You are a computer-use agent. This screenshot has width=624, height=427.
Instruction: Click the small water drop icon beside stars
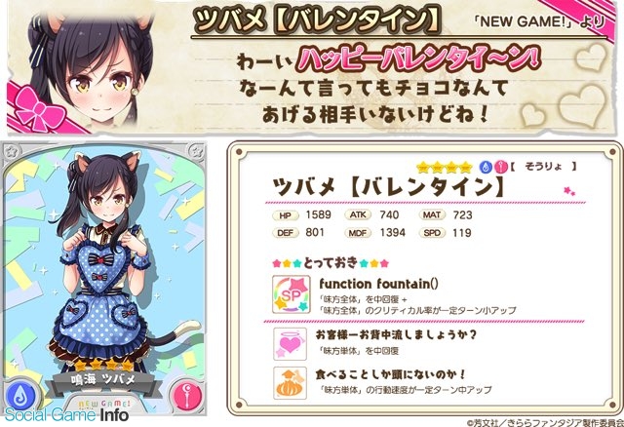486,167
